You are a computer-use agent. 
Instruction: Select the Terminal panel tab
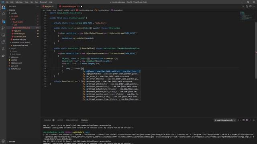84,120
